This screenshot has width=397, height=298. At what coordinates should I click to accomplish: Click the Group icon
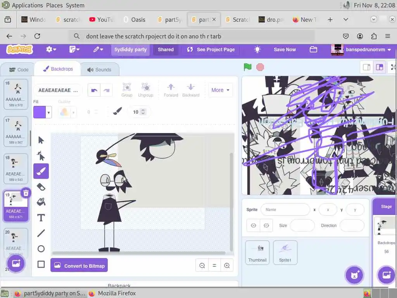[127, 90]
